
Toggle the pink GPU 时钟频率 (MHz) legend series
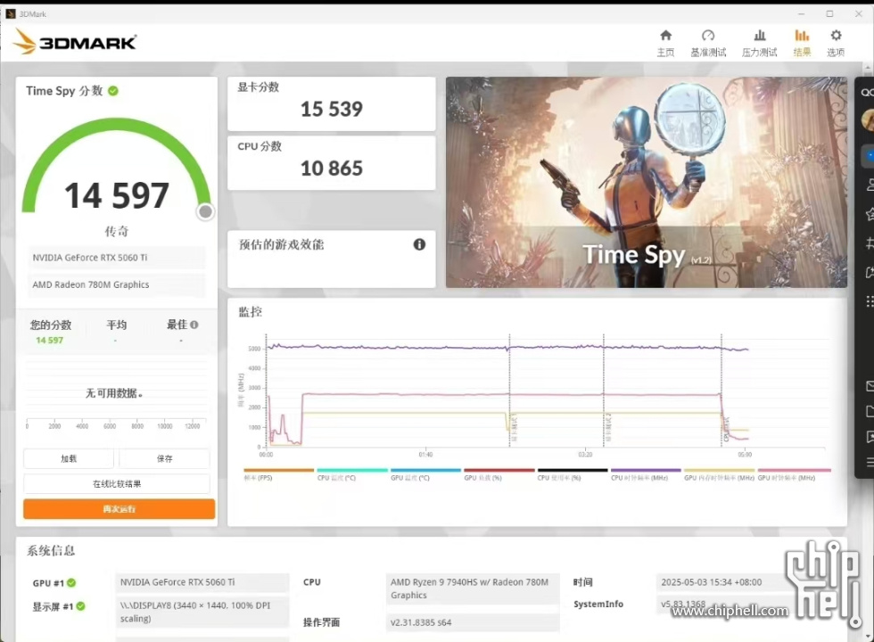point(794,474)
